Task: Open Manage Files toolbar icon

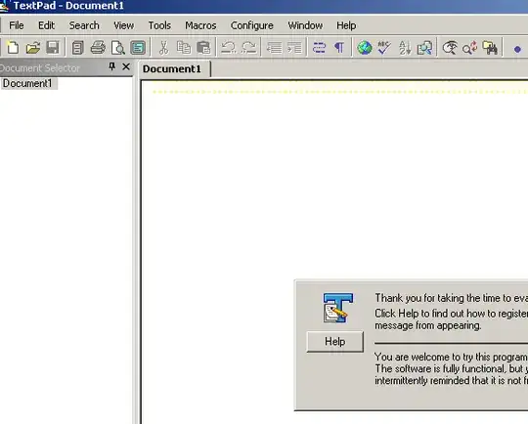Action: pos(78,48)
